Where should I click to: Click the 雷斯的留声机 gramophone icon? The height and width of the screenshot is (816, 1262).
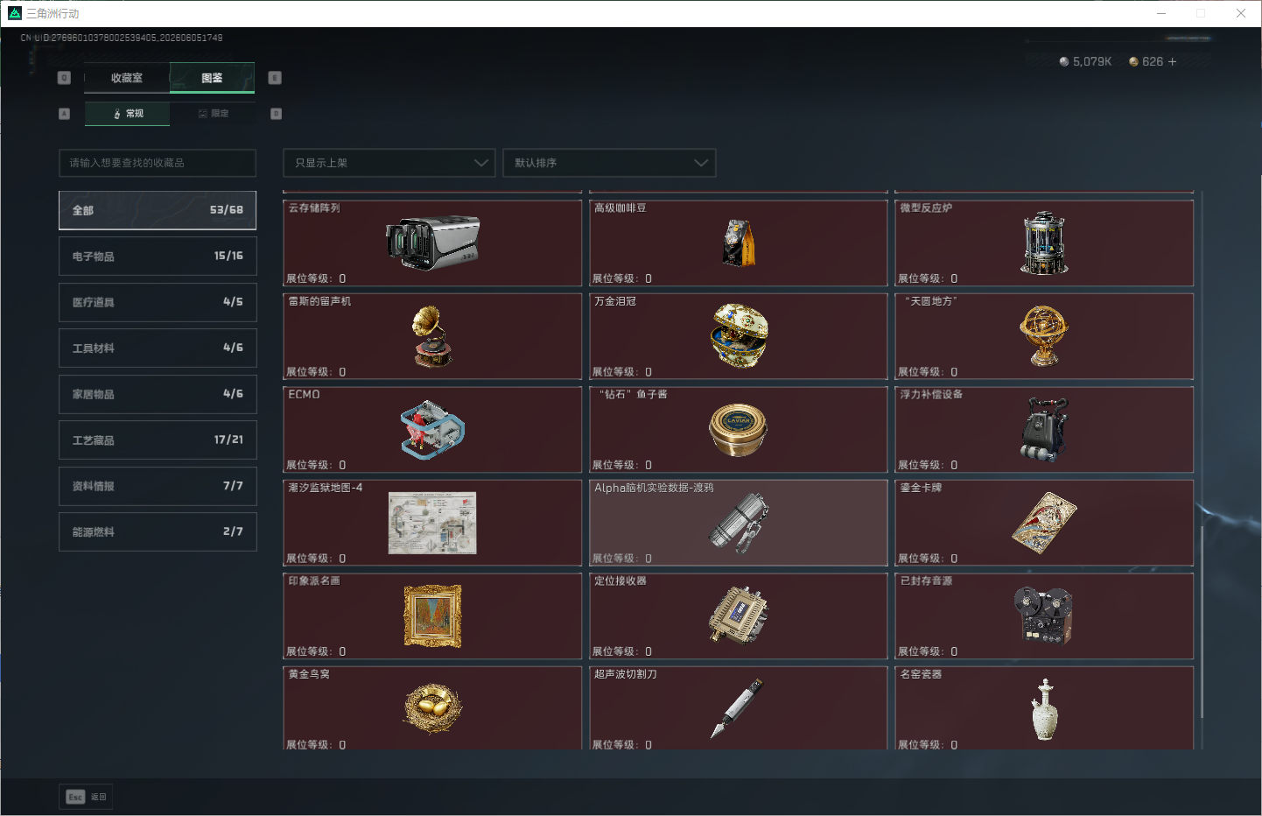pyautogui.click(x=432, y=337)
